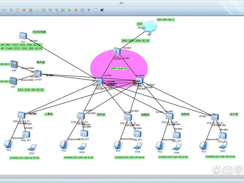Click the VLAN40:192.168.40.0/24 label

click(x=173, y=157)
